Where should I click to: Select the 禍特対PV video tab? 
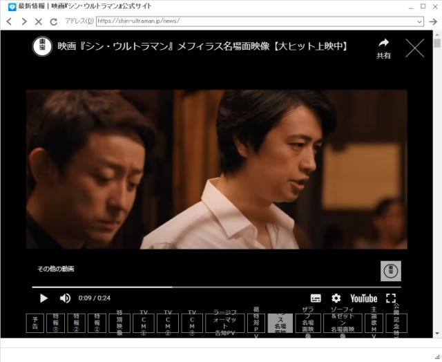(x=256, y=323)
